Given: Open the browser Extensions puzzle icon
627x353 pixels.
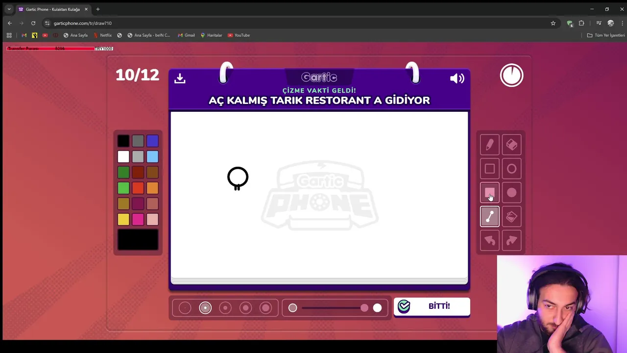Looking at the screenshot, I should coord(581,23).
